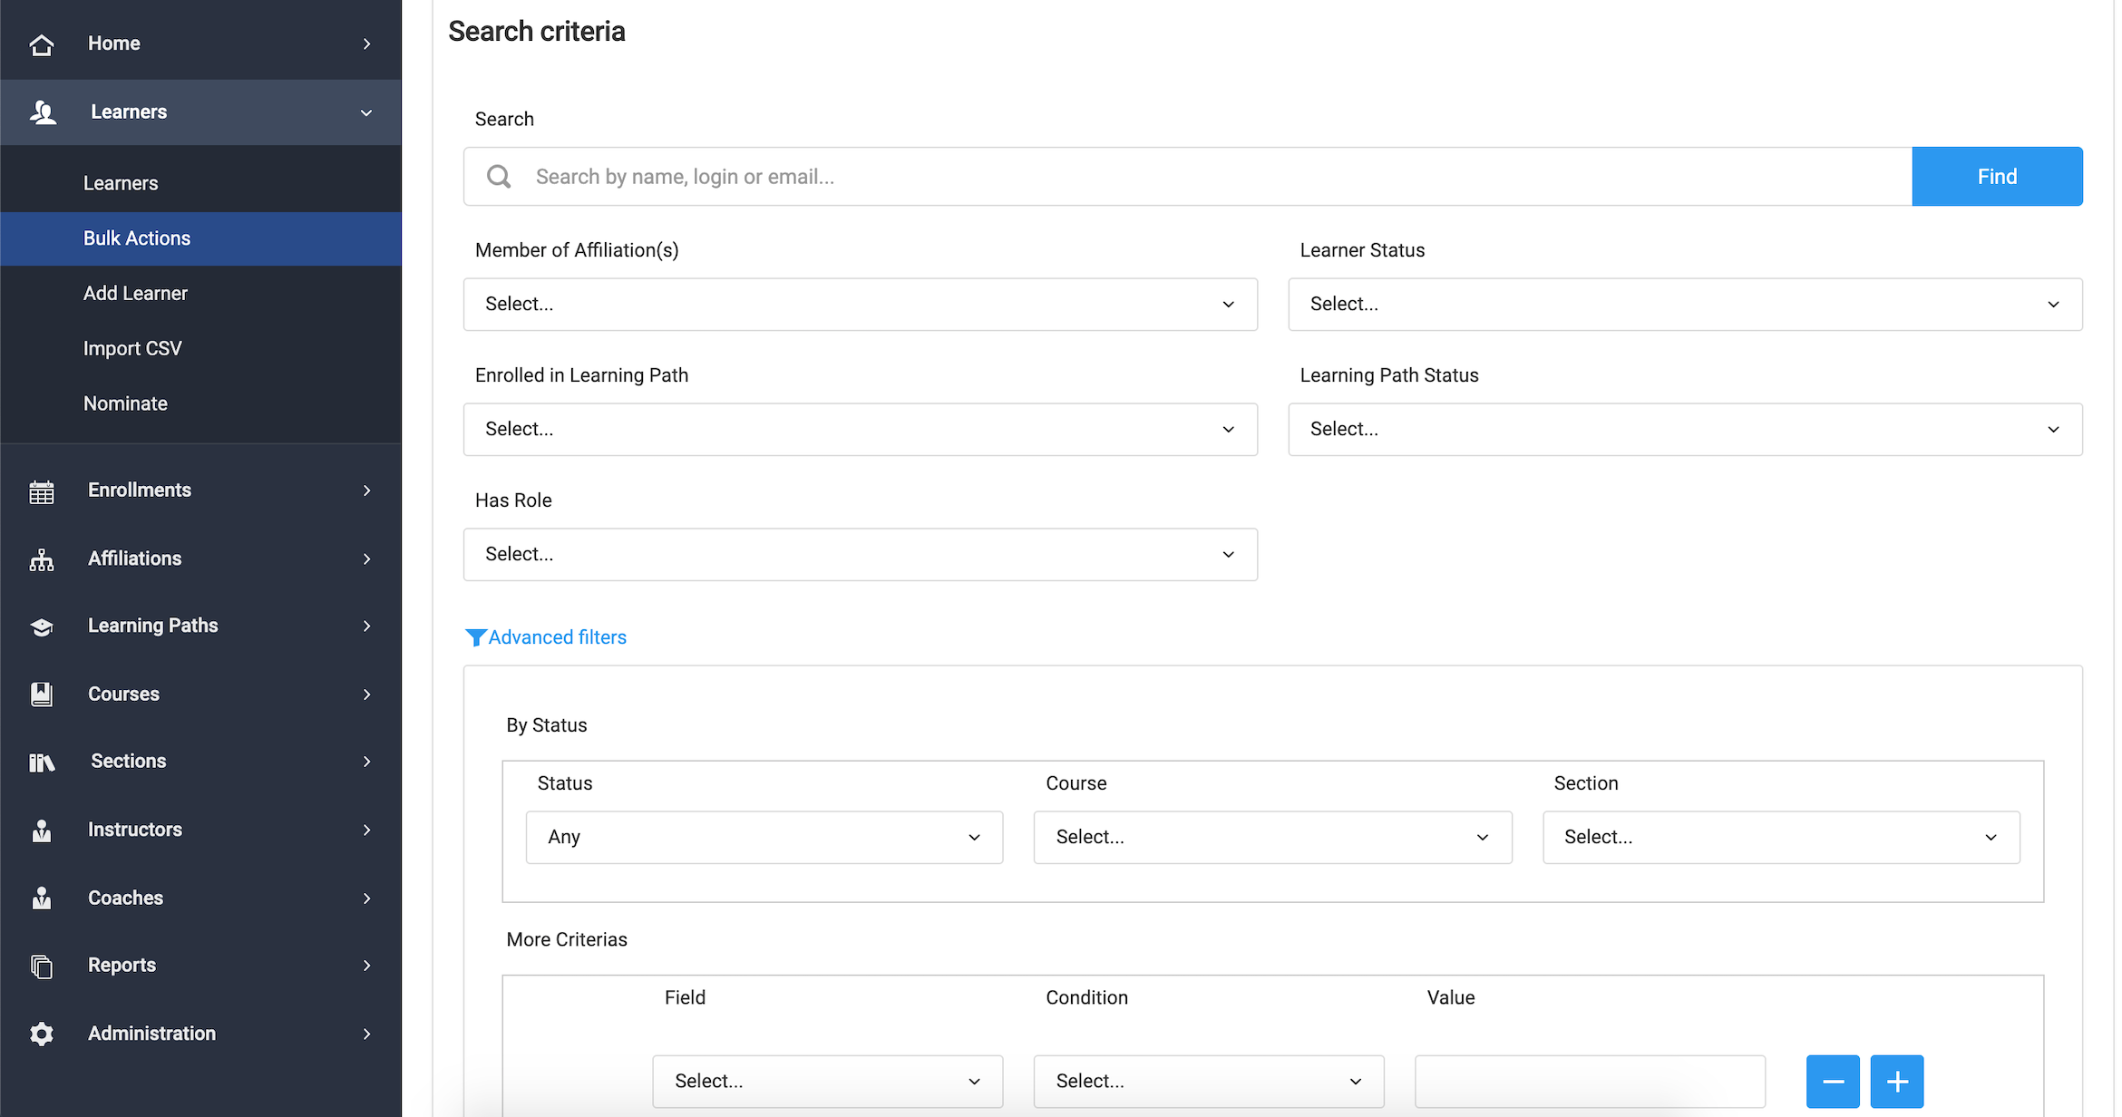This screenshot has height=1117, width=2122.
Task: Click the Reports documents icon
Action: (42, 966)
